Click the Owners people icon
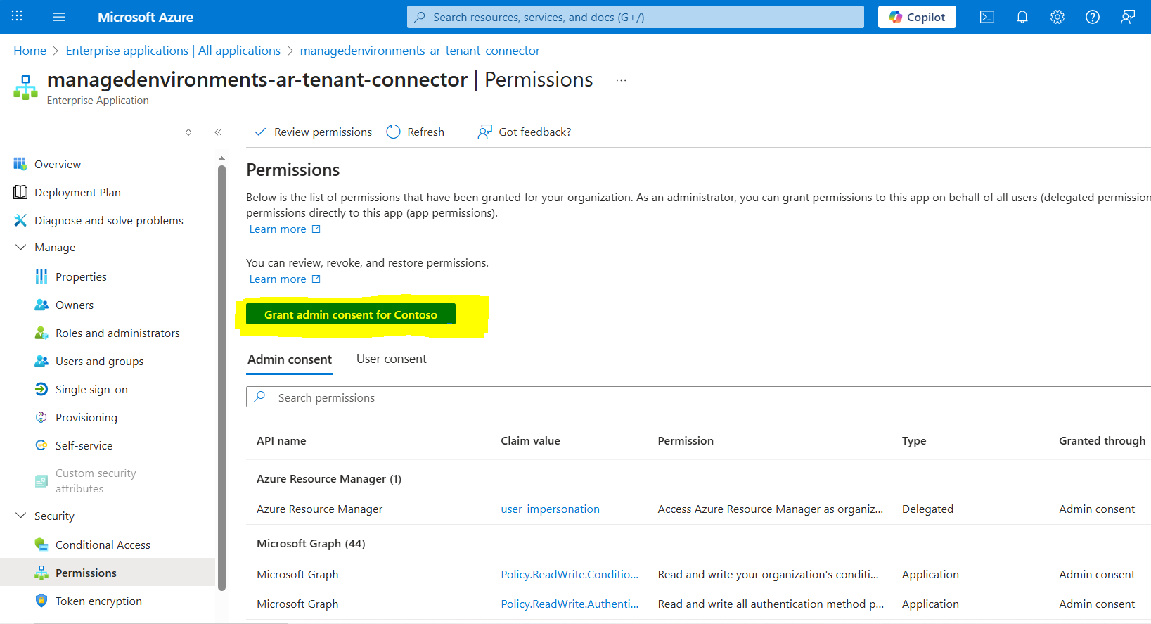1151x624 pixels. [41, 305]
